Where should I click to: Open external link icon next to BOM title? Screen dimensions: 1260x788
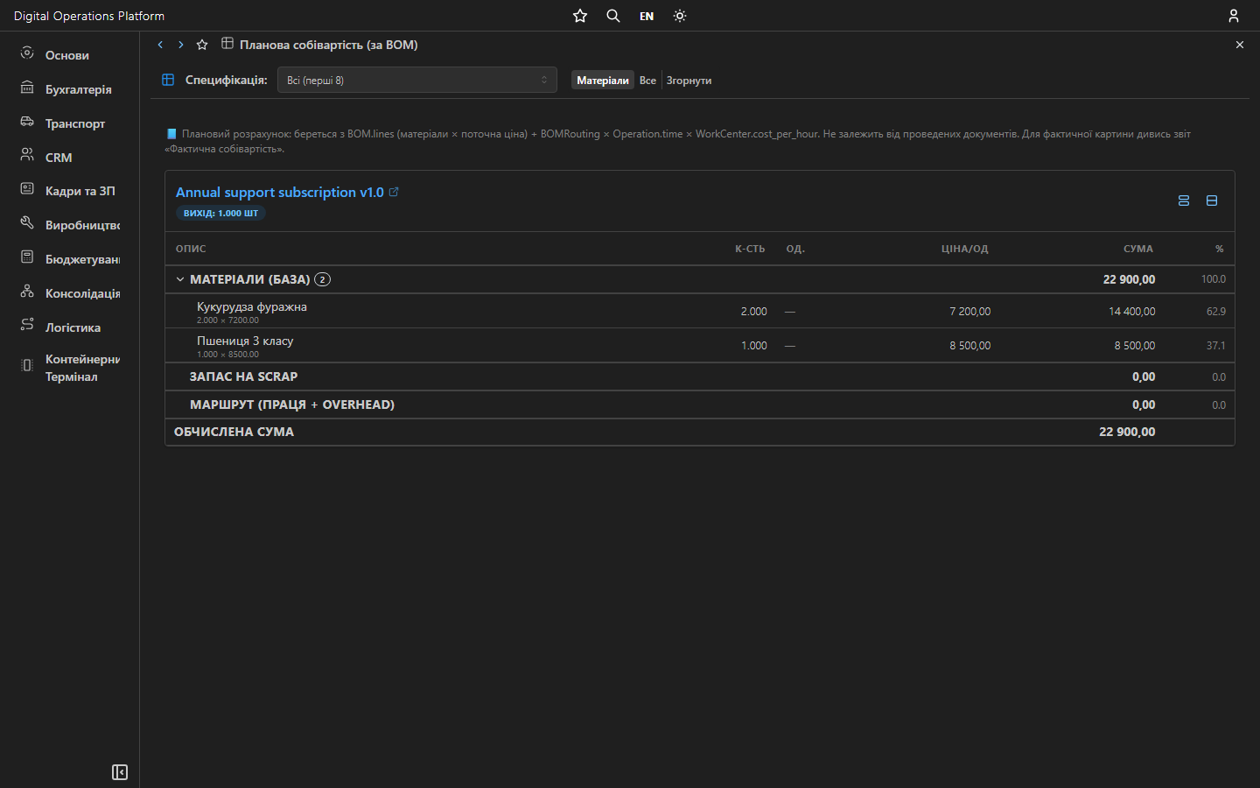tap(394, 192)
